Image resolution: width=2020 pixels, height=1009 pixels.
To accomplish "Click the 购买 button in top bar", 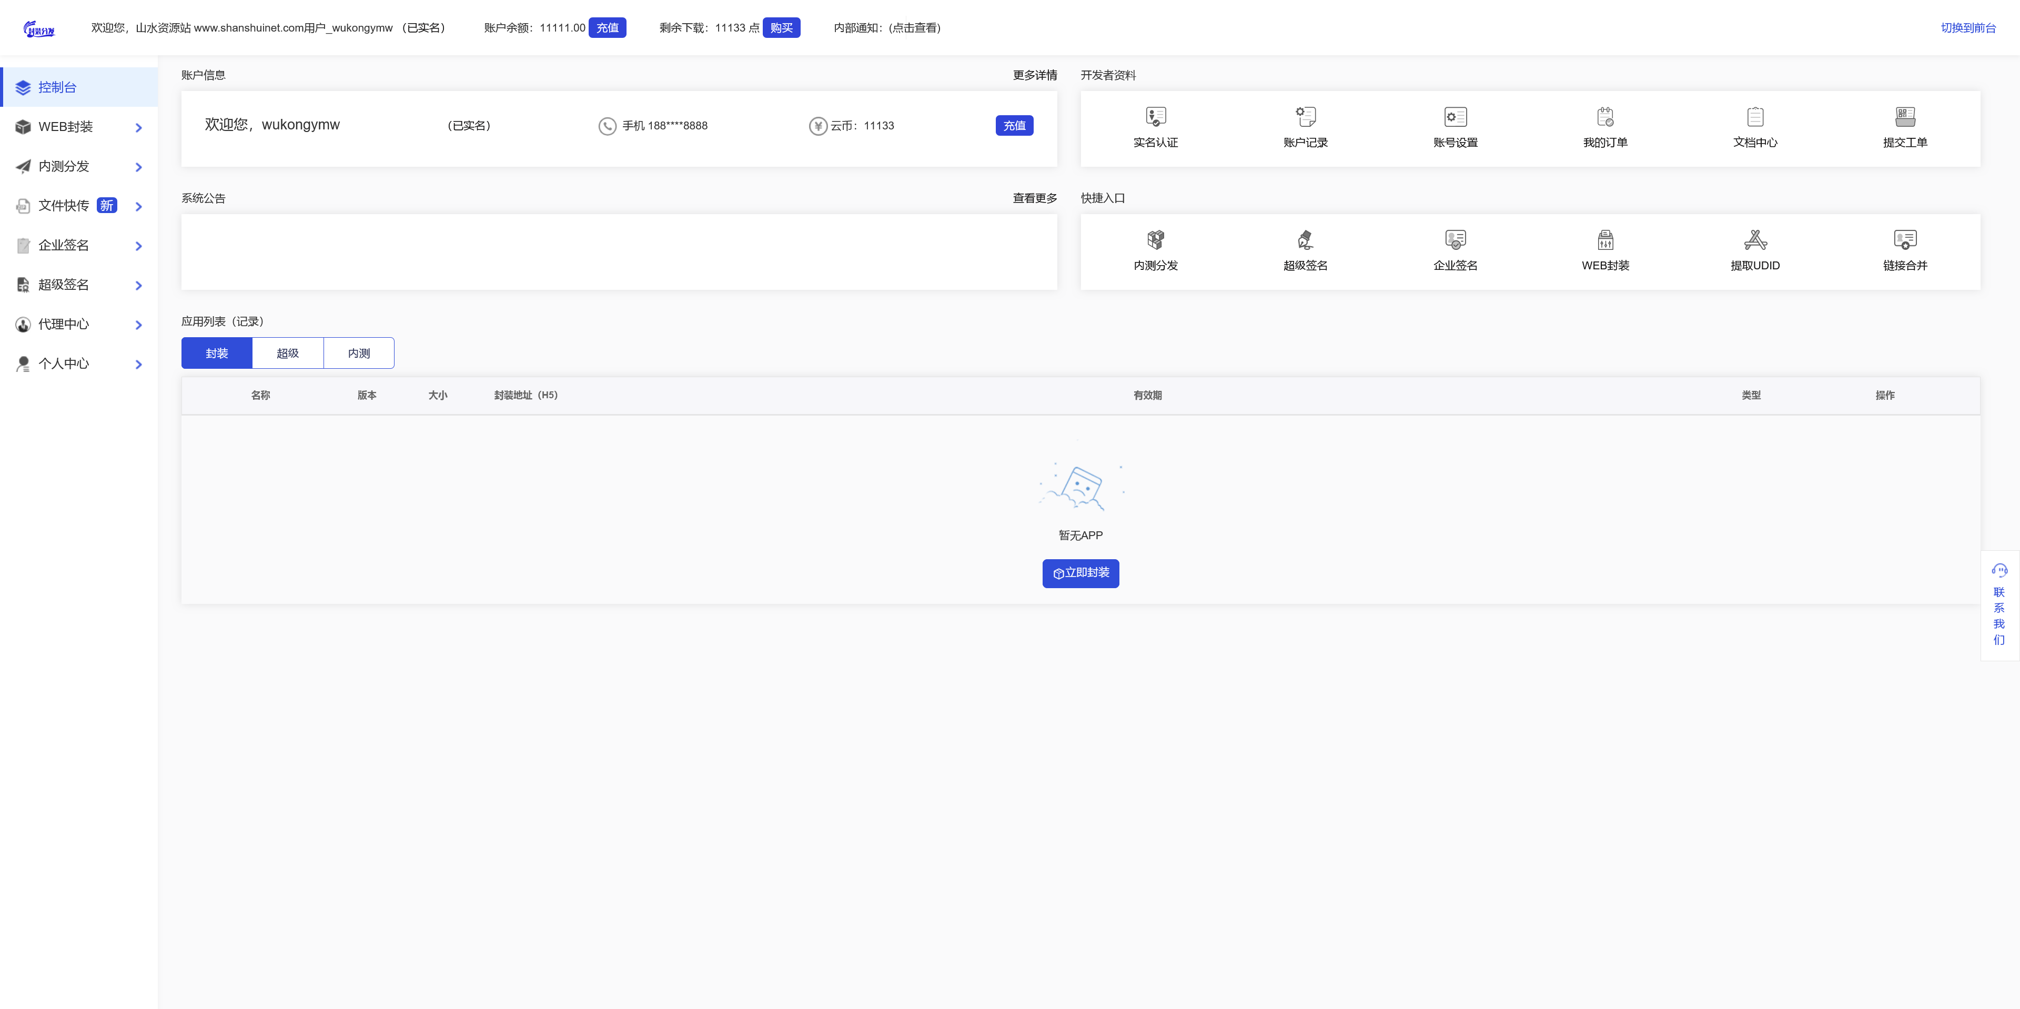I will tap(780, 27).
